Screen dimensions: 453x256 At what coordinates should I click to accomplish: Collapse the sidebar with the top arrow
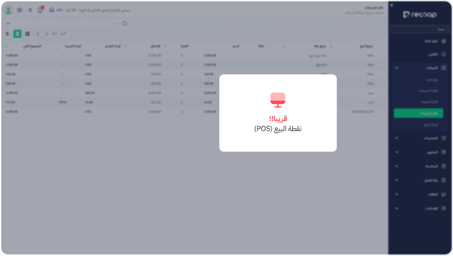coord(391,5)
